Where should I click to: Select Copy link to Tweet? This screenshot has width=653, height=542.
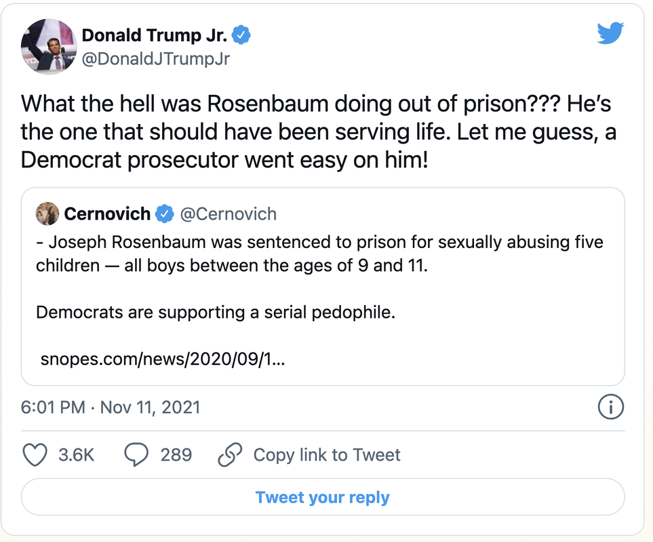point(327,455)
